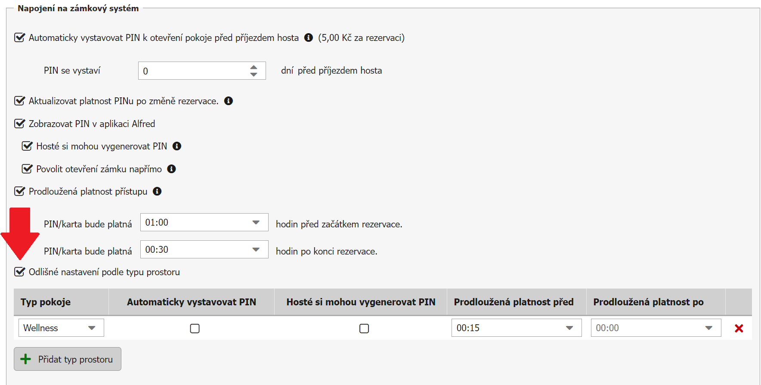The image size is (761, 385).
Task: Click info icon next to Prodloužená platnost přístupu
Action: pyautogui.click(x=158, y=191)
